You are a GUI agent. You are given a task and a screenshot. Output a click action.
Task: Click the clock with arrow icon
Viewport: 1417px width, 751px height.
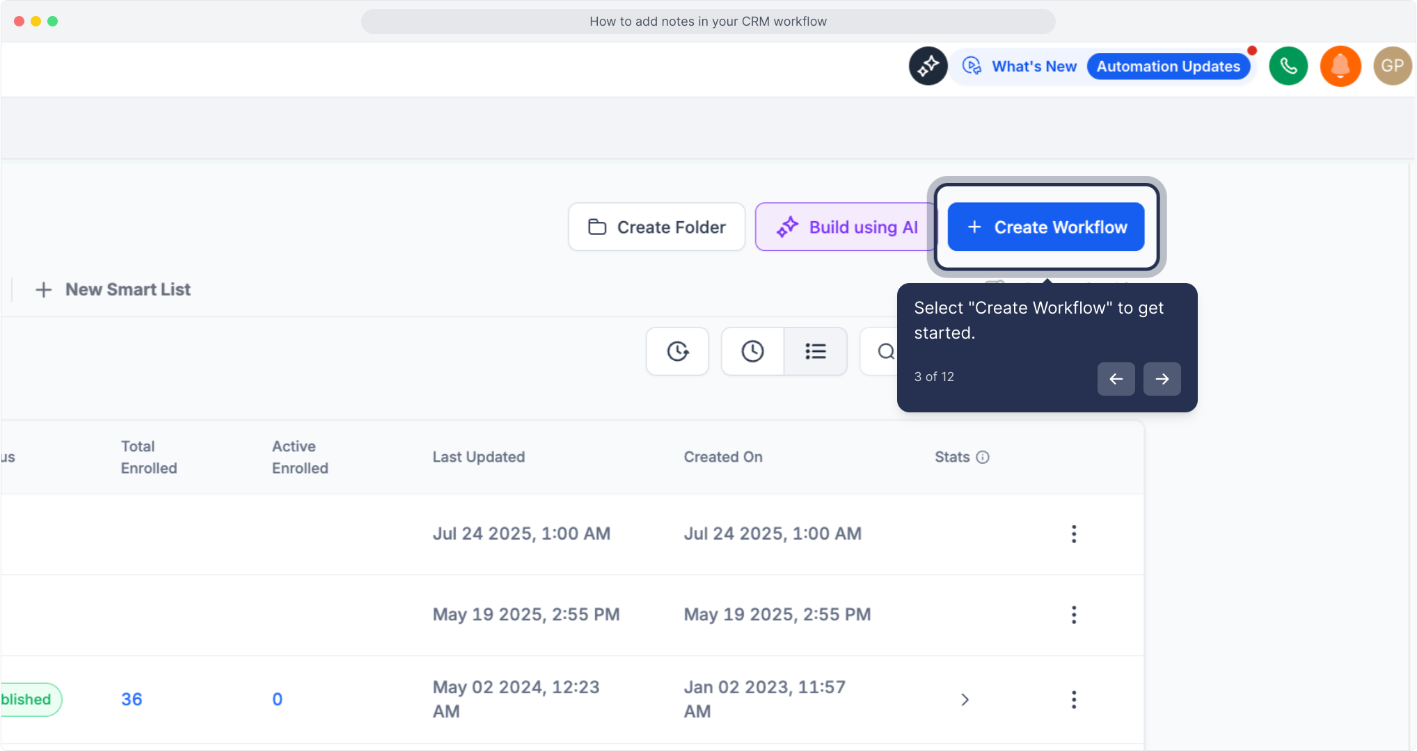pyautogui.click(x=677, y=351)
